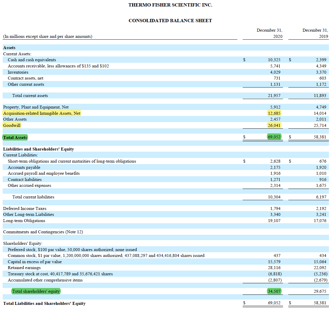331x309 pixels.
Task: Click the Inventories row label
Action: click(x=18, y=72)
